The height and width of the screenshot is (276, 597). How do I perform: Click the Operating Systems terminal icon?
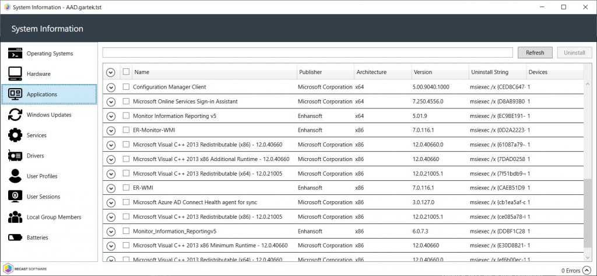coord(15,53)
